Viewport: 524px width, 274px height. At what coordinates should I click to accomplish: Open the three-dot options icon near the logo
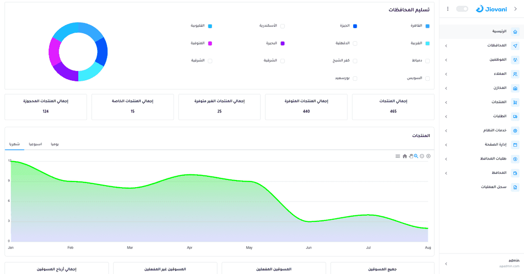[x=448, y=9]
